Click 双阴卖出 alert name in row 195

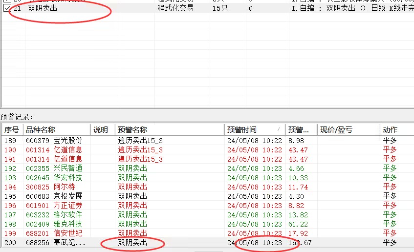click(x=132, y=196)
